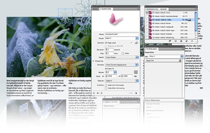The image size is (210, 133).
Task: Click the Preview Spread icon in Animation panel
Action: pyautogui.click(x=94, y=93)
